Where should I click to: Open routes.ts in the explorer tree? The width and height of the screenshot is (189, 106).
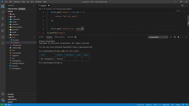coord(16,42)
